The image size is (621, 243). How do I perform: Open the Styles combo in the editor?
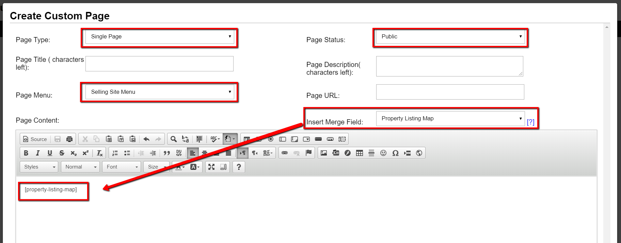coord(39,167)
